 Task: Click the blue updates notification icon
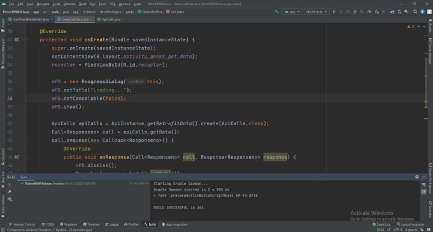tap(422, 12)
